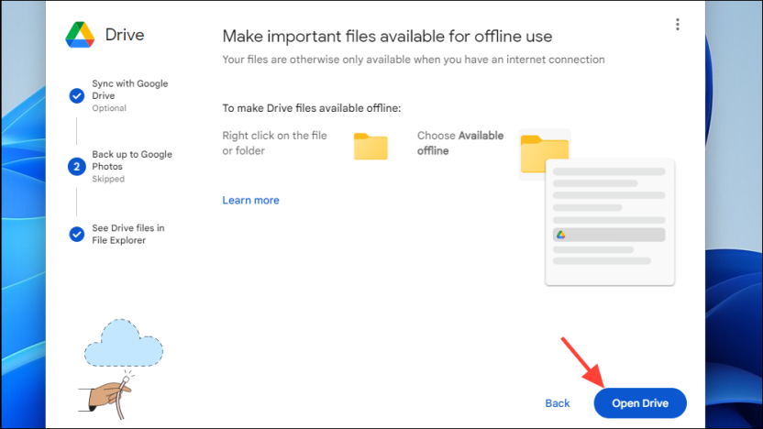Click the 'Right click on the file or folder' text

[274, 143]
